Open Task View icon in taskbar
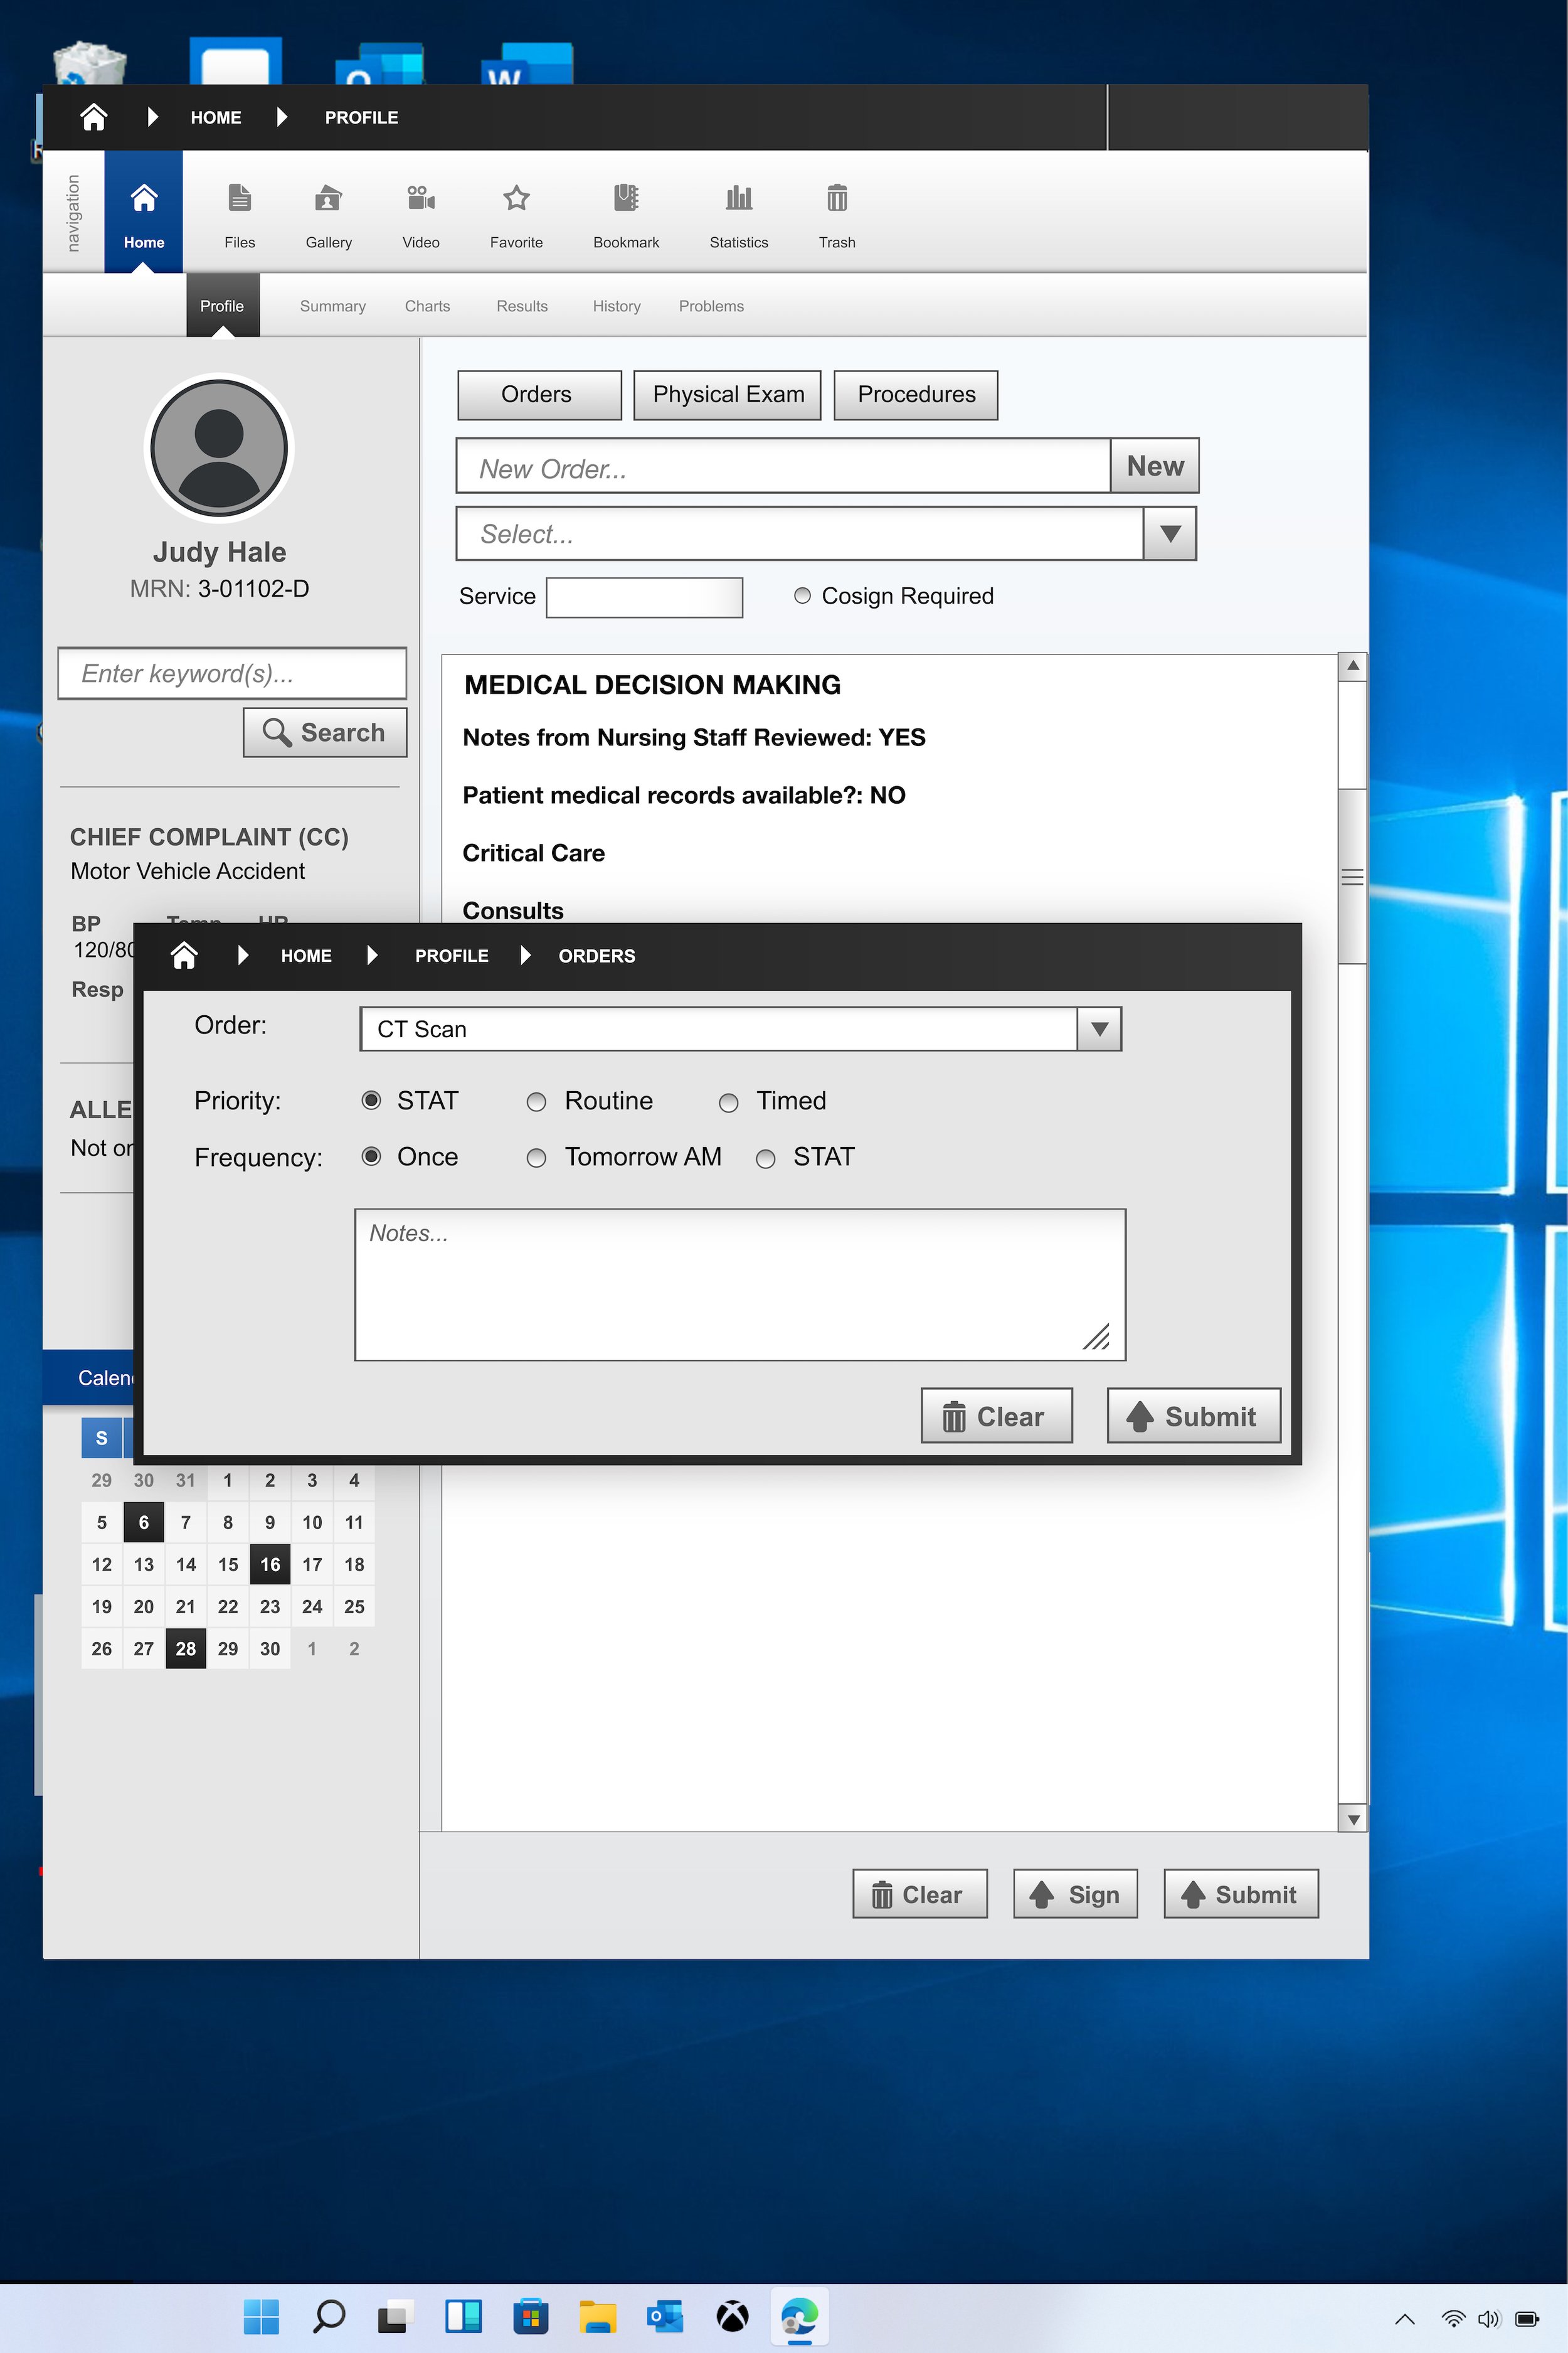Viewport: 1568px width, 2353px height. pyautogui.click(x=396, y=2316)
